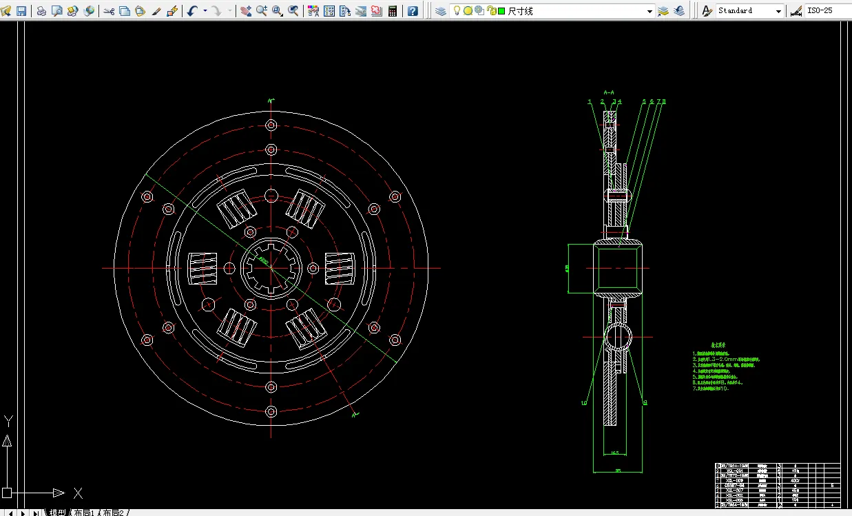
Task: Open DesignCenter
Action: [x=329, y=11]
